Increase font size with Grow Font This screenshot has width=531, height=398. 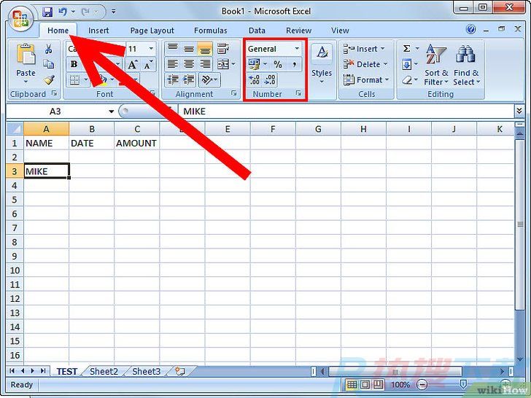click(x=133, y=64)
